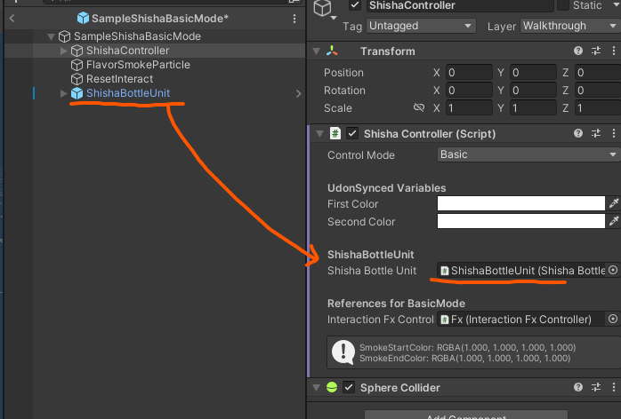Click the Position X value field

[x=469, y=72]
